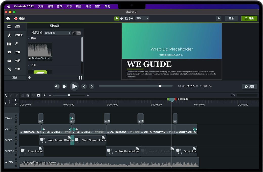
Task: Open the 导出 menu in menu bar
Action: pos(88,6)
